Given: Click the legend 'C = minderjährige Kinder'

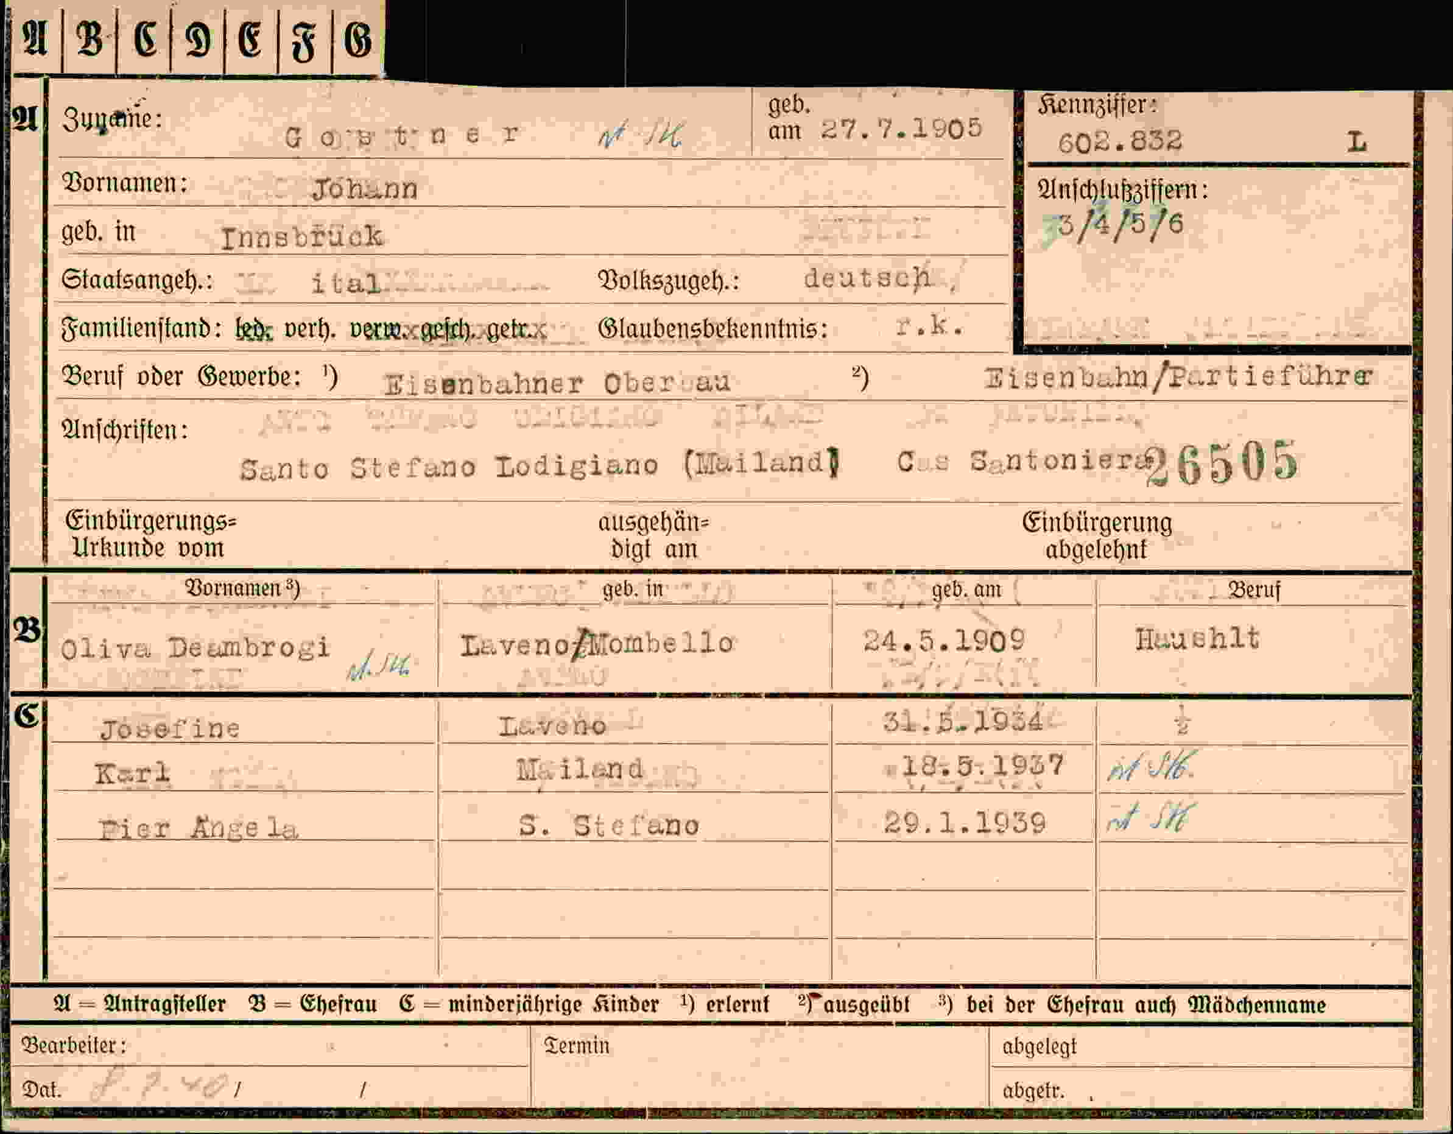Looking at the screenshot, I should (529, 1004).
